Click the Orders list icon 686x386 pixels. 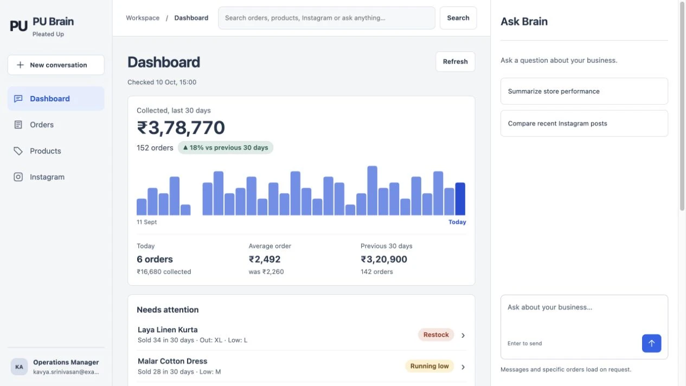(18, 125)
